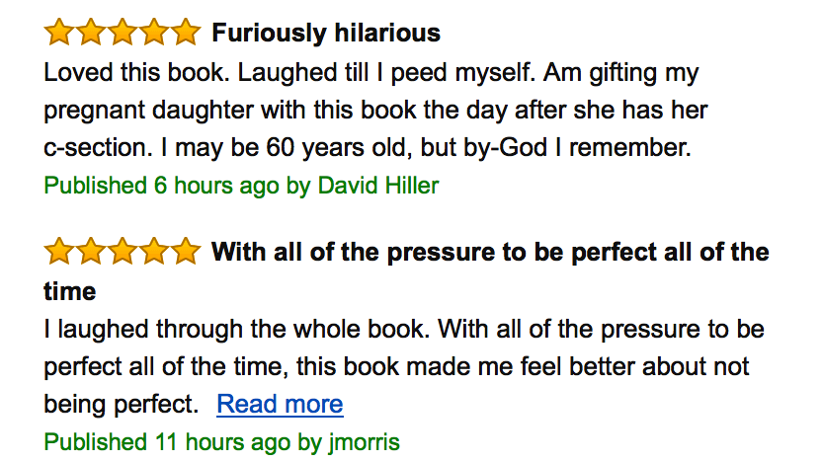Click the third star of the Furiously hilarious review
Image resolution: width=822 pixels, height=462 pixels.
point(123,34)
